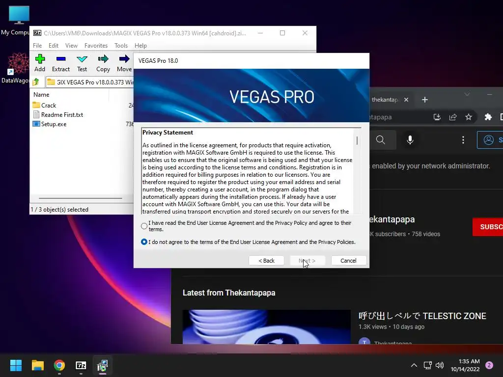Viewport: 503px width, 377px height.
Task: Click the YouTube voice search microphone
Action: (410, 140)
